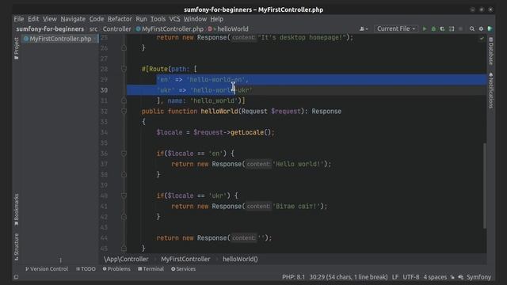Viewport: 507px width, 285px height.
Task: Open the Tools menu
Action: [x=158, y=19]
